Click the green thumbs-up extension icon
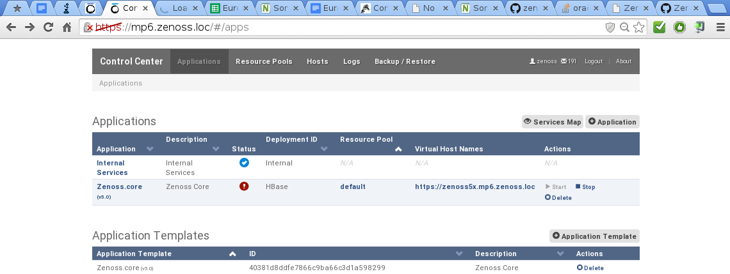Image resolution: width=730 pixels, height=274 pixels. [x=679, y=27]
